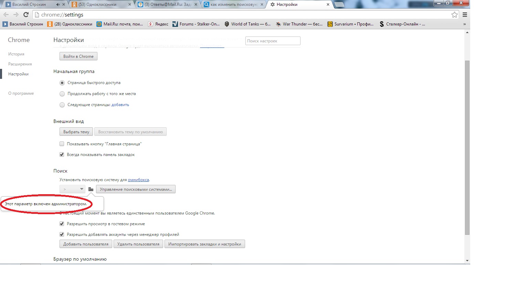Open История in the Chrome sidebar
This screenshot has height=292, width=506.
pos(16,54)
